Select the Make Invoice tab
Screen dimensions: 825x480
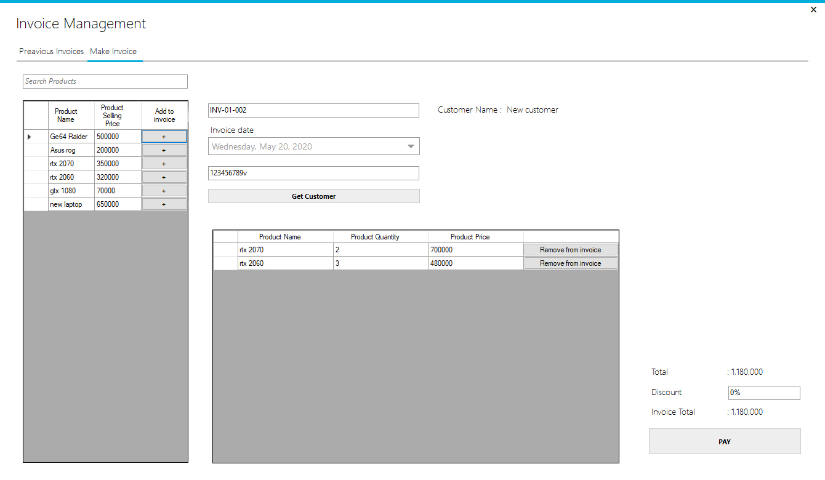point(113,51)
